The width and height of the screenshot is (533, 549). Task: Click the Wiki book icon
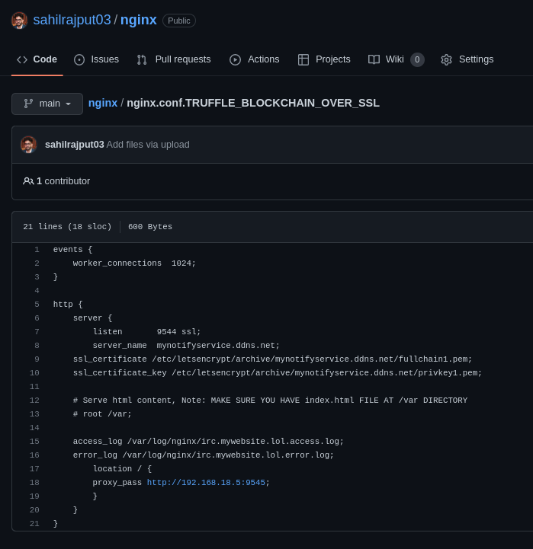pos(374,60)
